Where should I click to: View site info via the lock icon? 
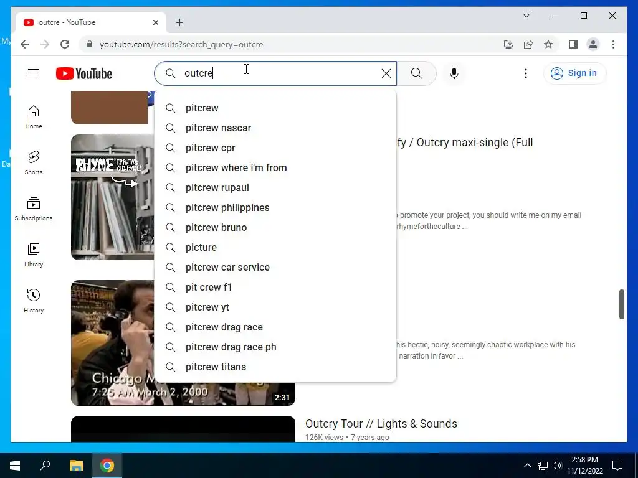click(90, 44)
